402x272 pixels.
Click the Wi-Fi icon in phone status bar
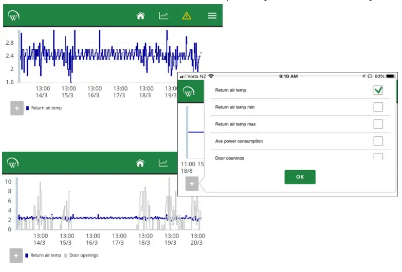click(x=211, y=76)
